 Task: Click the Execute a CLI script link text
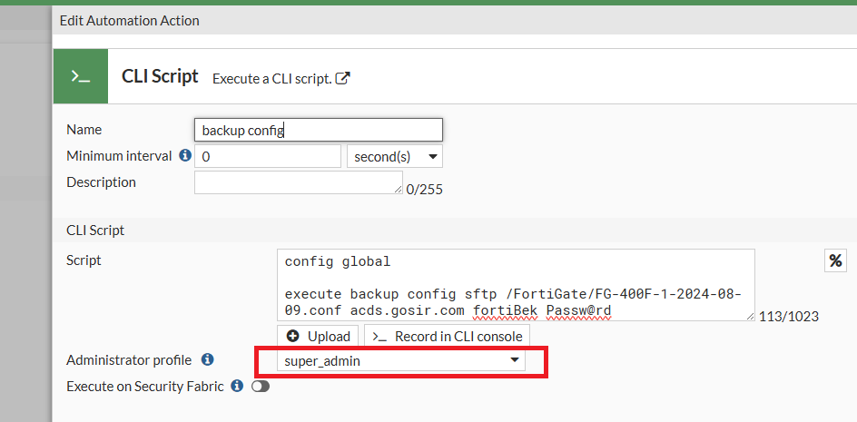tap(271, 79)
